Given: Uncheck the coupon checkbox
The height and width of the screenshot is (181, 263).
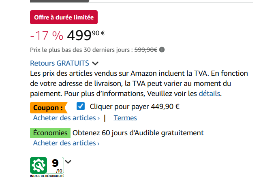Looking at the screenshot, I should click(x=81, y=106).
